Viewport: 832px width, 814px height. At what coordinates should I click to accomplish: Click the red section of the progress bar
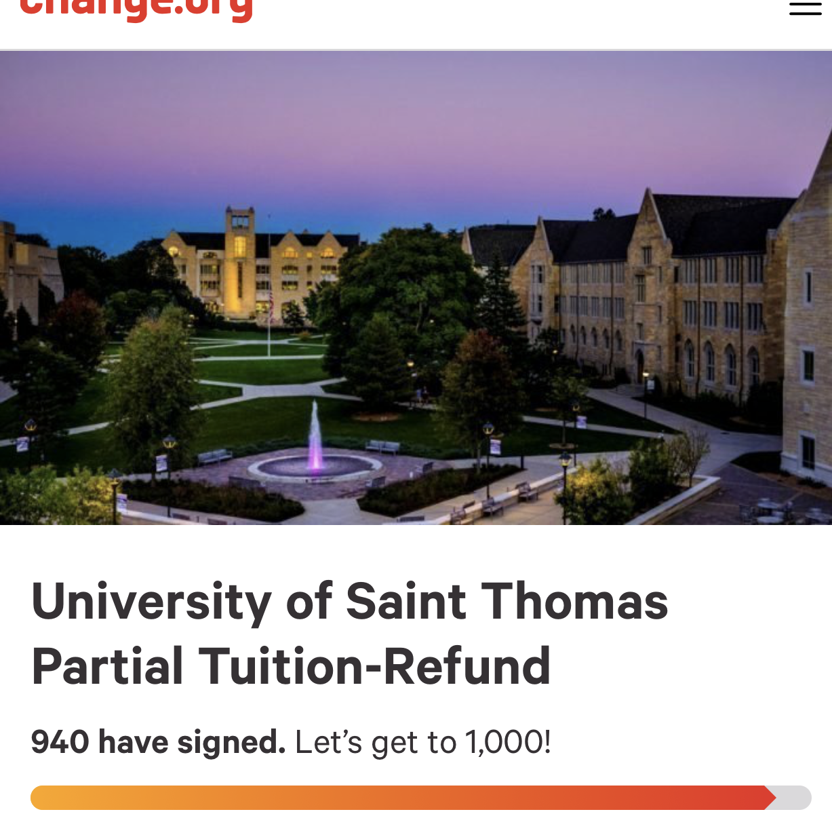[678, 798]
